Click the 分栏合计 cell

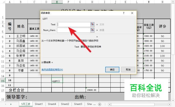16,90
